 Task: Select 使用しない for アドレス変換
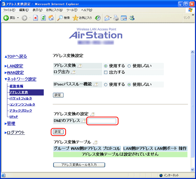click(129, 66)
